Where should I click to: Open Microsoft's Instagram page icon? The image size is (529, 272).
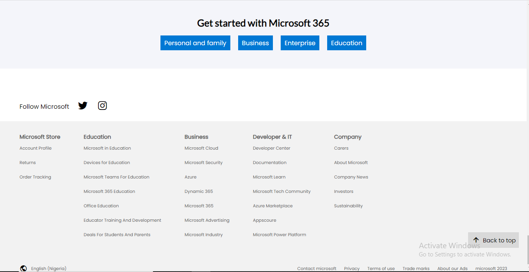tap(102, 106)
